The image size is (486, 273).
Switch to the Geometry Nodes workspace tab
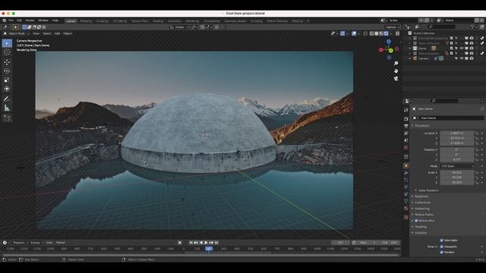coord(235,21)
